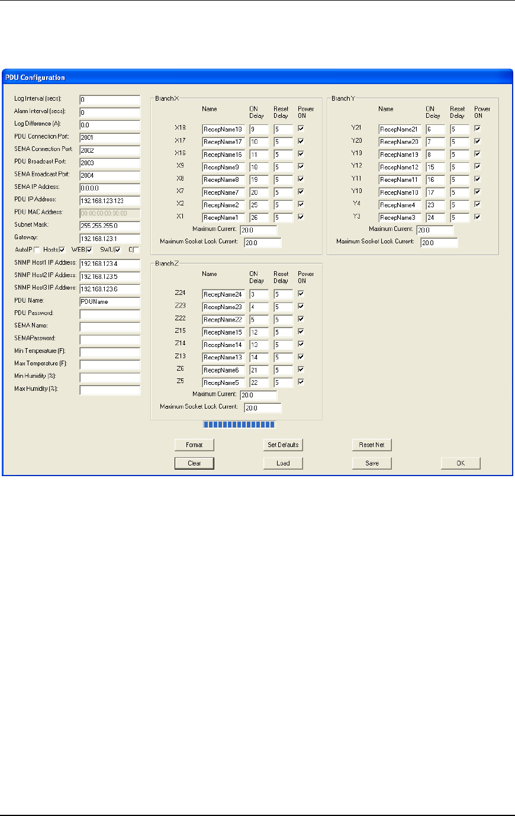Enable the AutoIP checkbox

(37, 250)
